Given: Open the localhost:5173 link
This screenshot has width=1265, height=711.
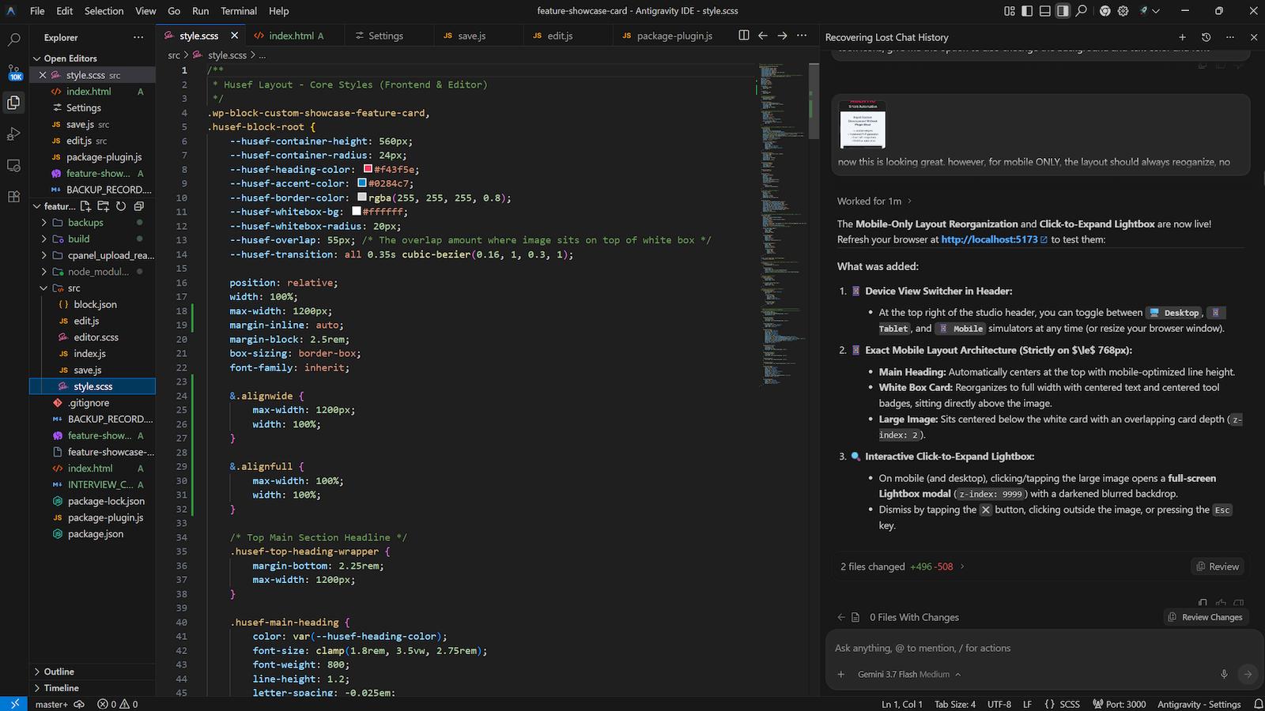Looking at the screenshot, I should click(994, 239).
